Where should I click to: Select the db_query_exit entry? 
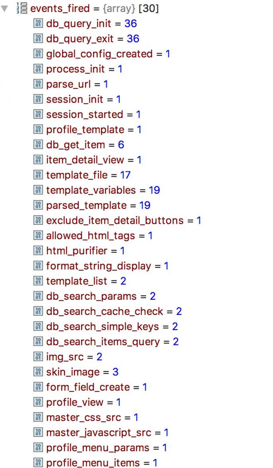coord(80,39)
